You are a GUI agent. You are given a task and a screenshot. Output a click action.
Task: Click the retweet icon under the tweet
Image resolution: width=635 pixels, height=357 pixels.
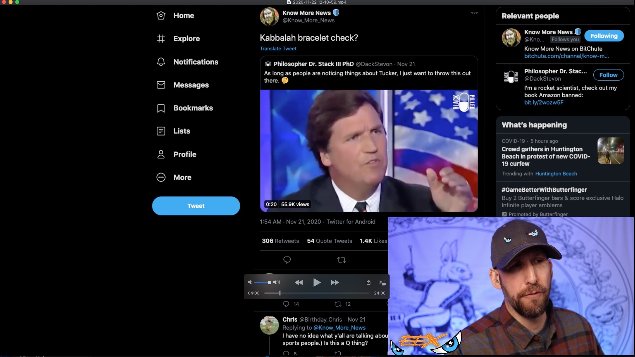341,260
